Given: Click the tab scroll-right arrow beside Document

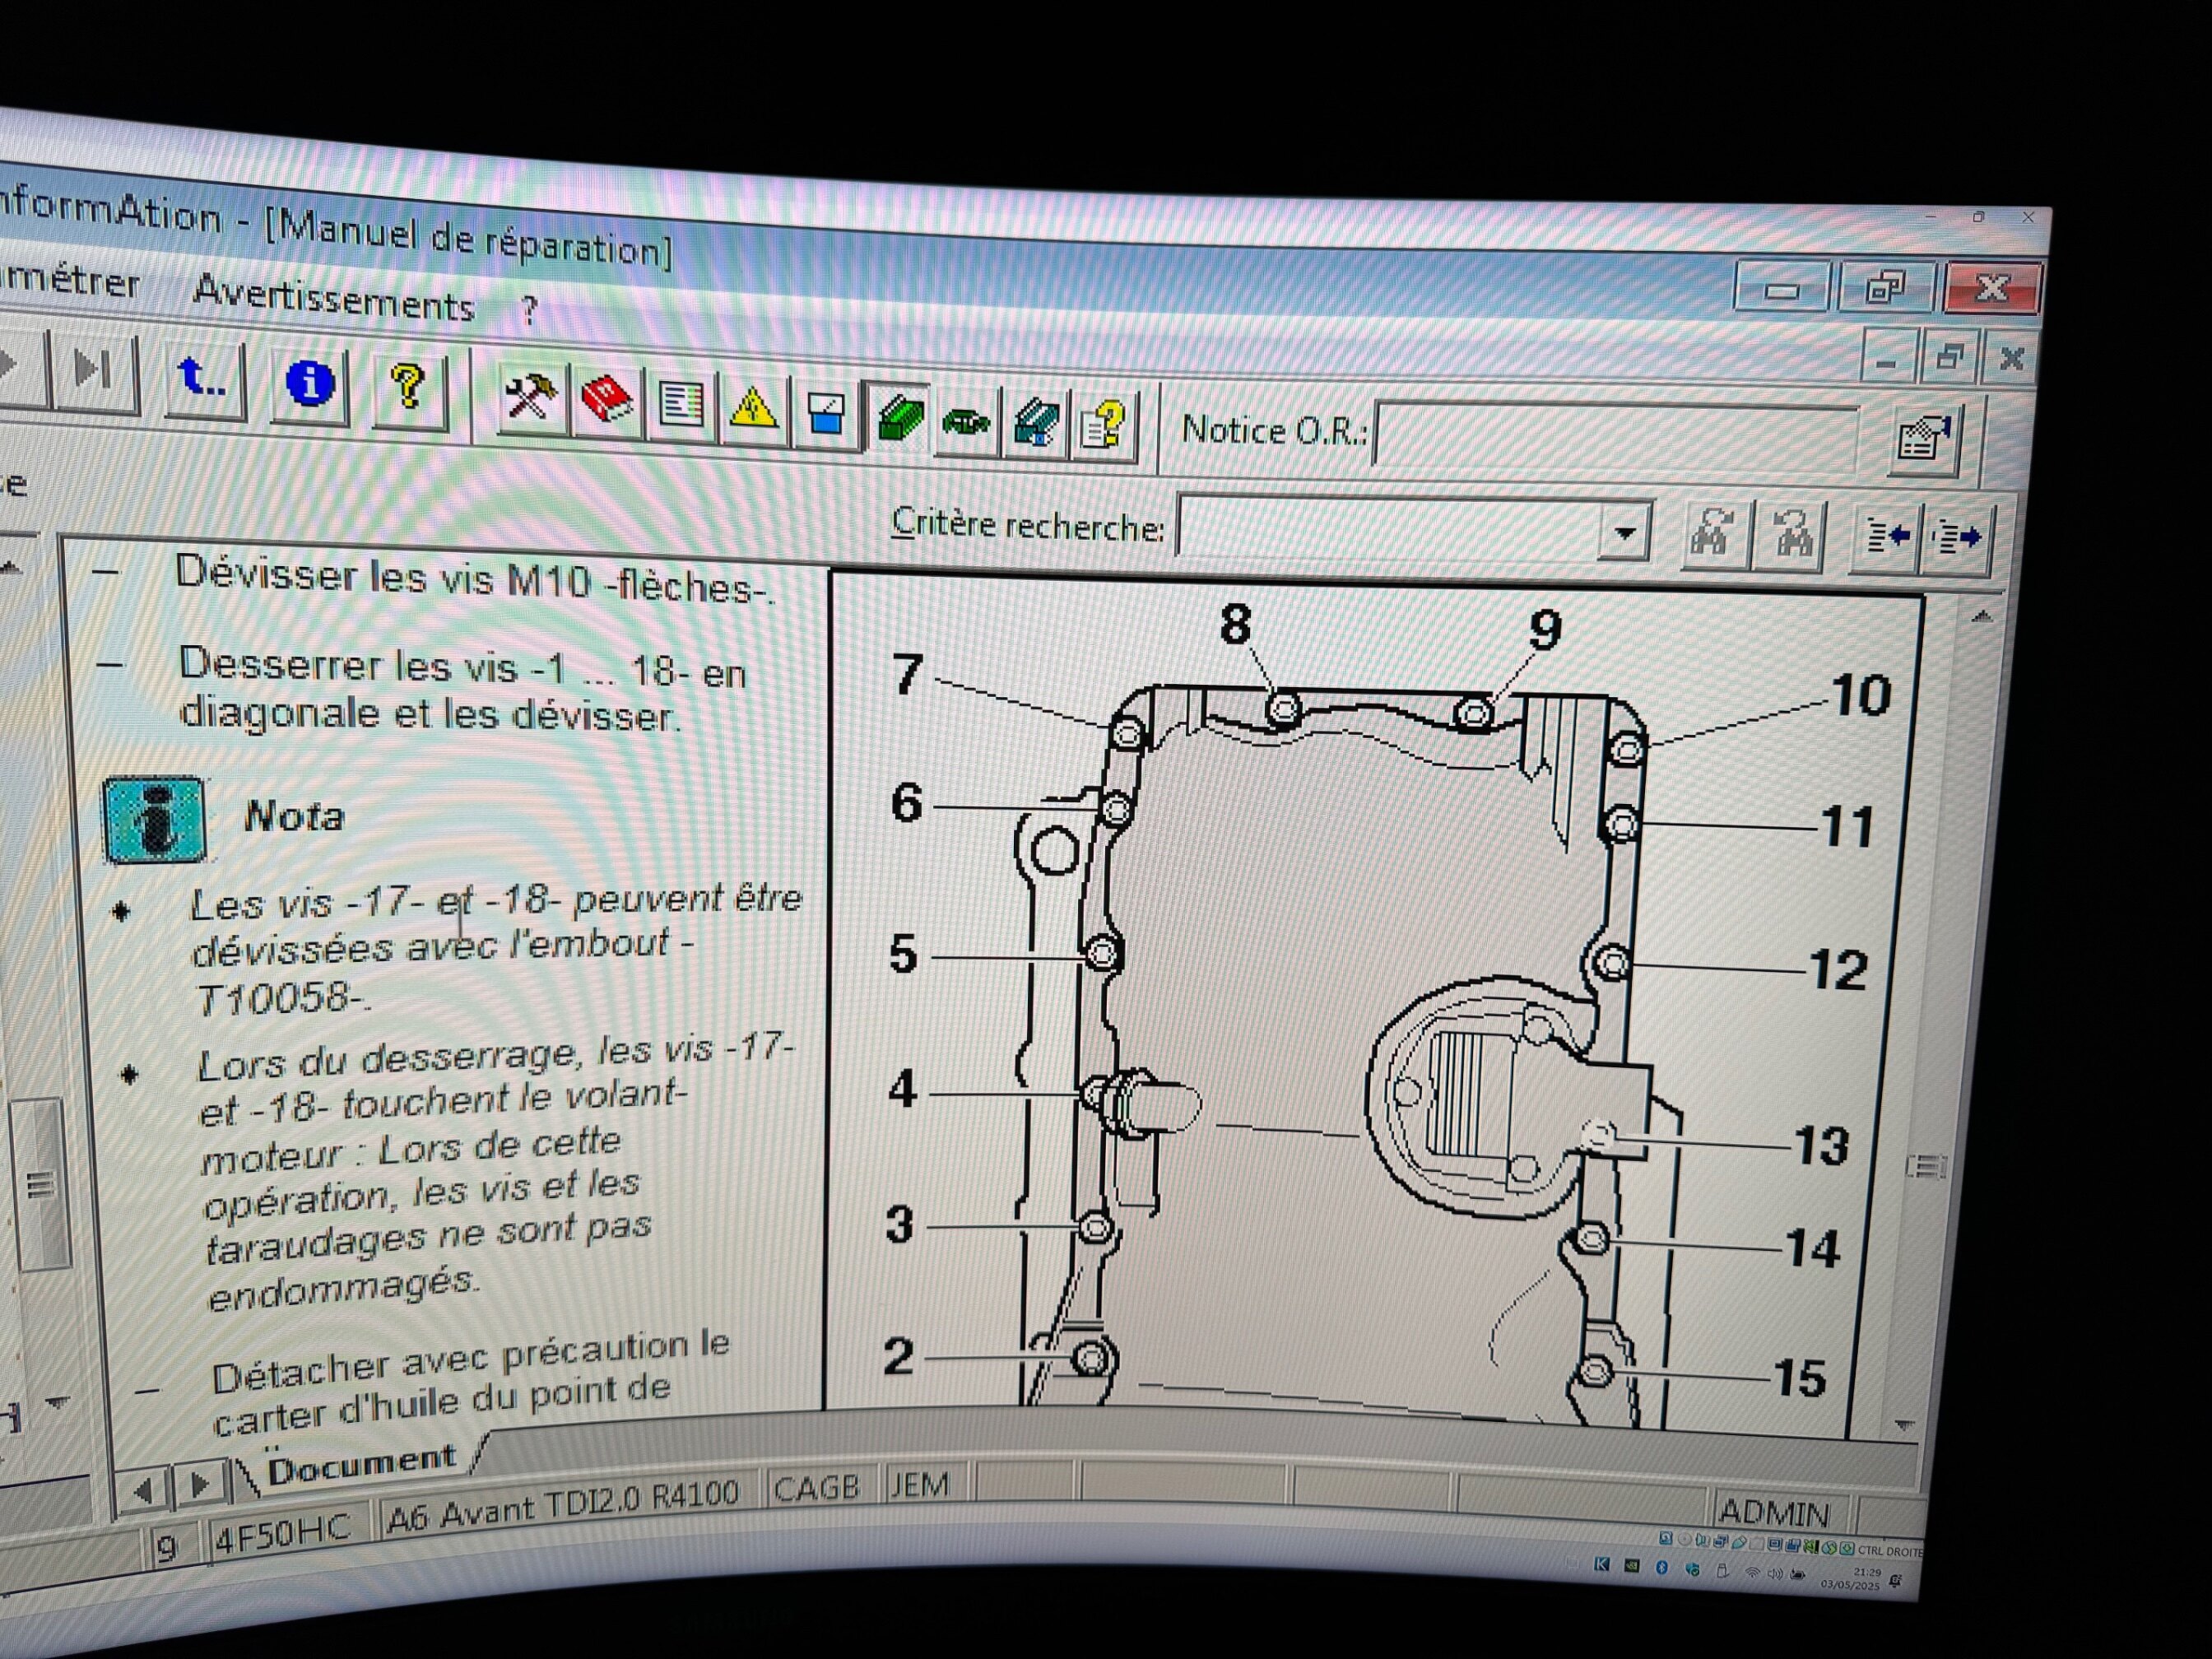Looking at the screenshot, I should click(199, 1484).
